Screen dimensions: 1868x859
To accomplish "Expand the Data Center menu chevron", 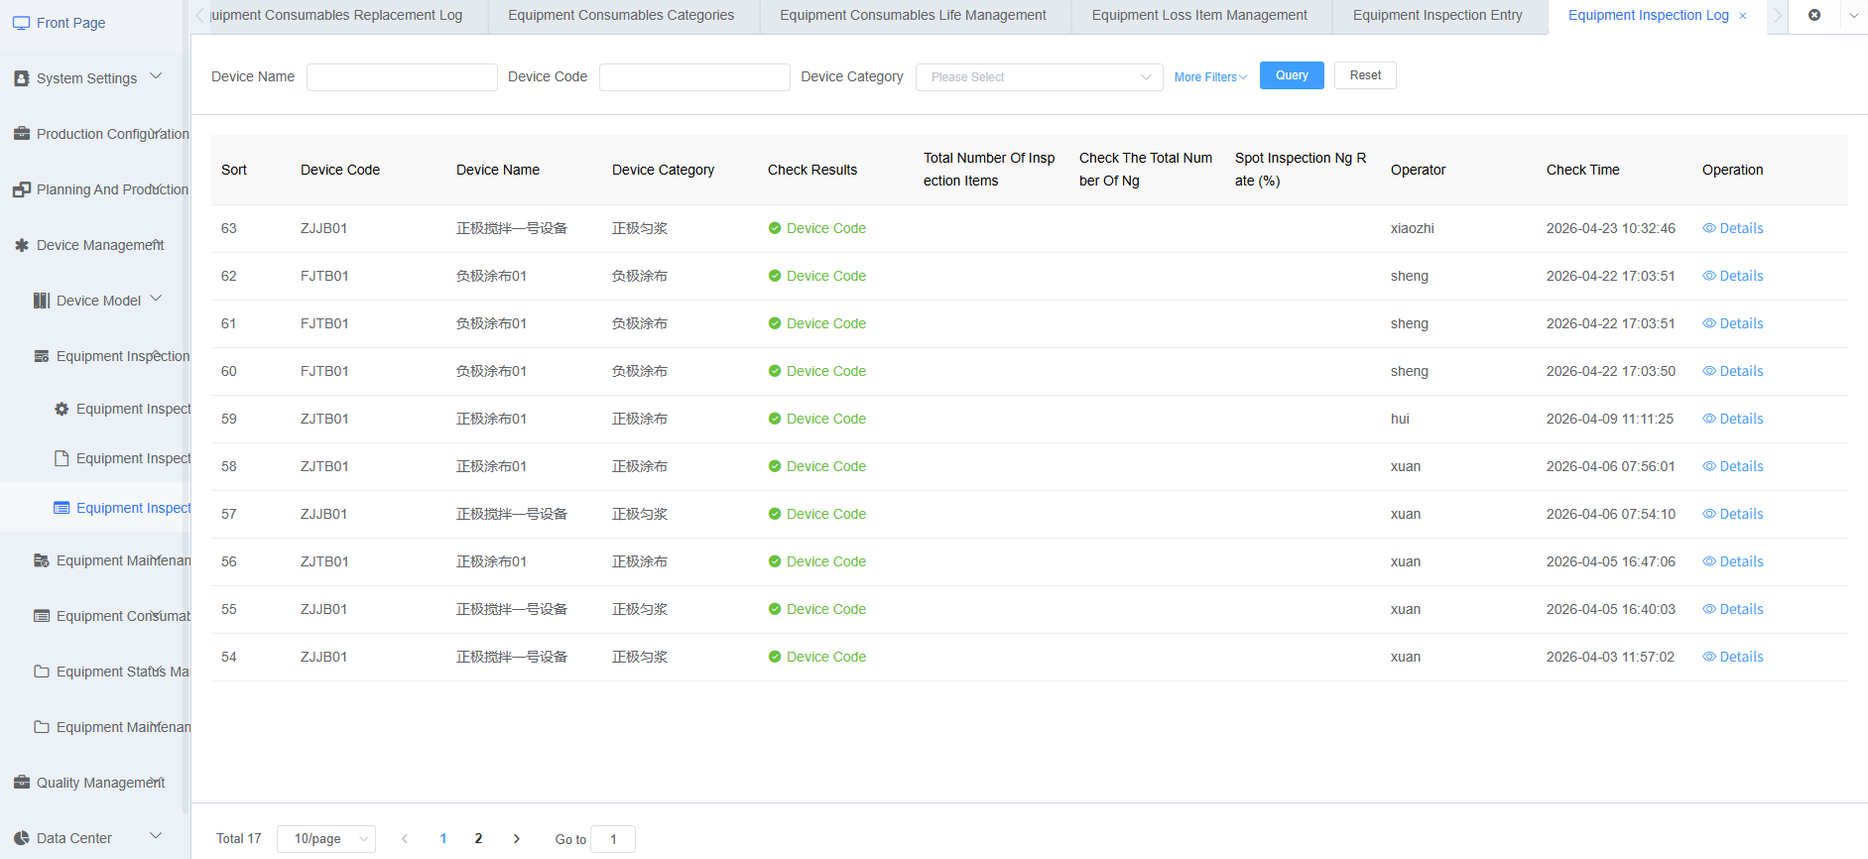I will (156, 836).
